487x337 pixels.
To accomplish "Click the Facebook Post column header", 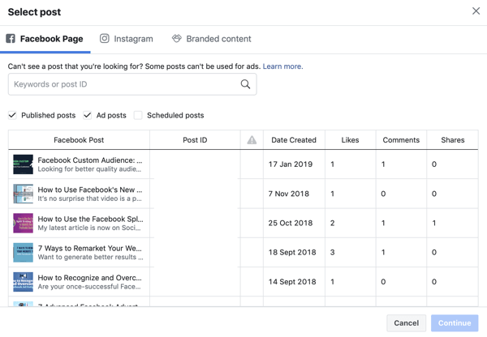I will [79, 140].
